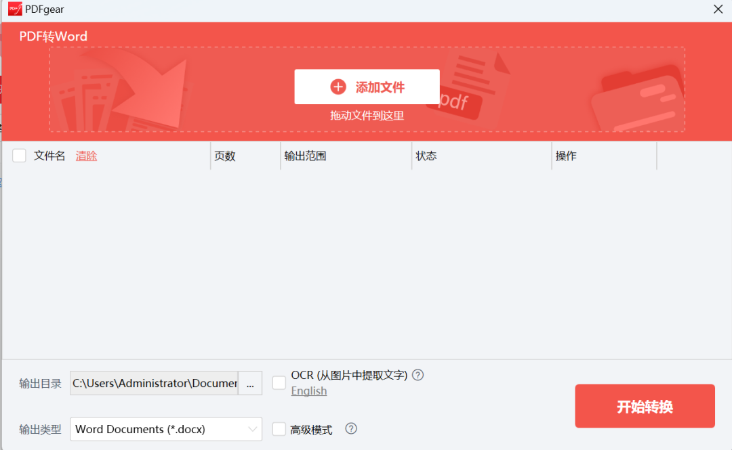The width and height of the screenshot is (732, 450).
Task: Enable the OCR 从图片中提取文字 checkbox
Action: click(279, 382)
